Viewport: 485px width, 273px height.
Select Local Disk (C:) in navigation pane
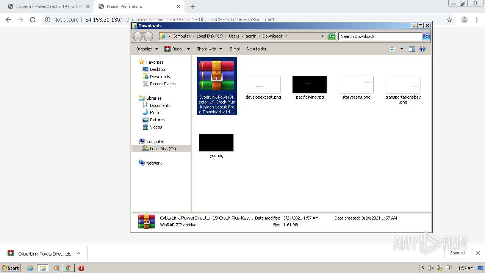[x=163, y=149]
